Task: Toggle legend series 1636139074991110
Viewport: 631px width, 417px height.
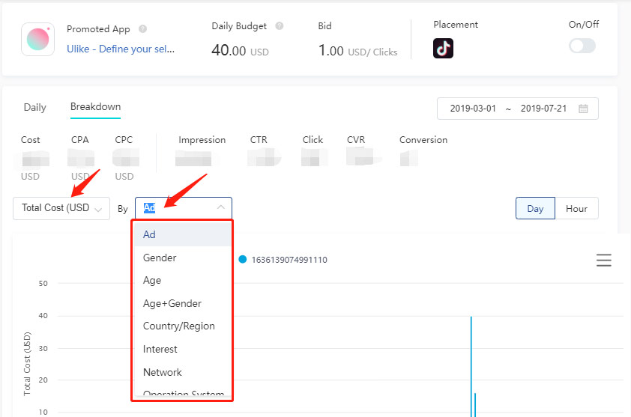Action: click(x=283, y=260)
